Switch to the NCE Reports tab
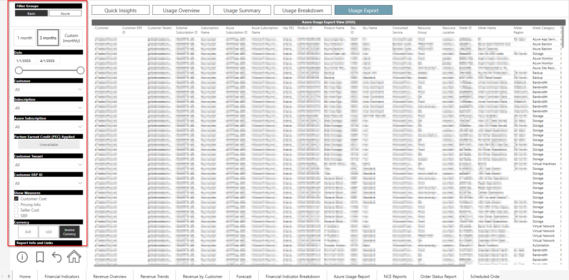 tap(395, 276)
